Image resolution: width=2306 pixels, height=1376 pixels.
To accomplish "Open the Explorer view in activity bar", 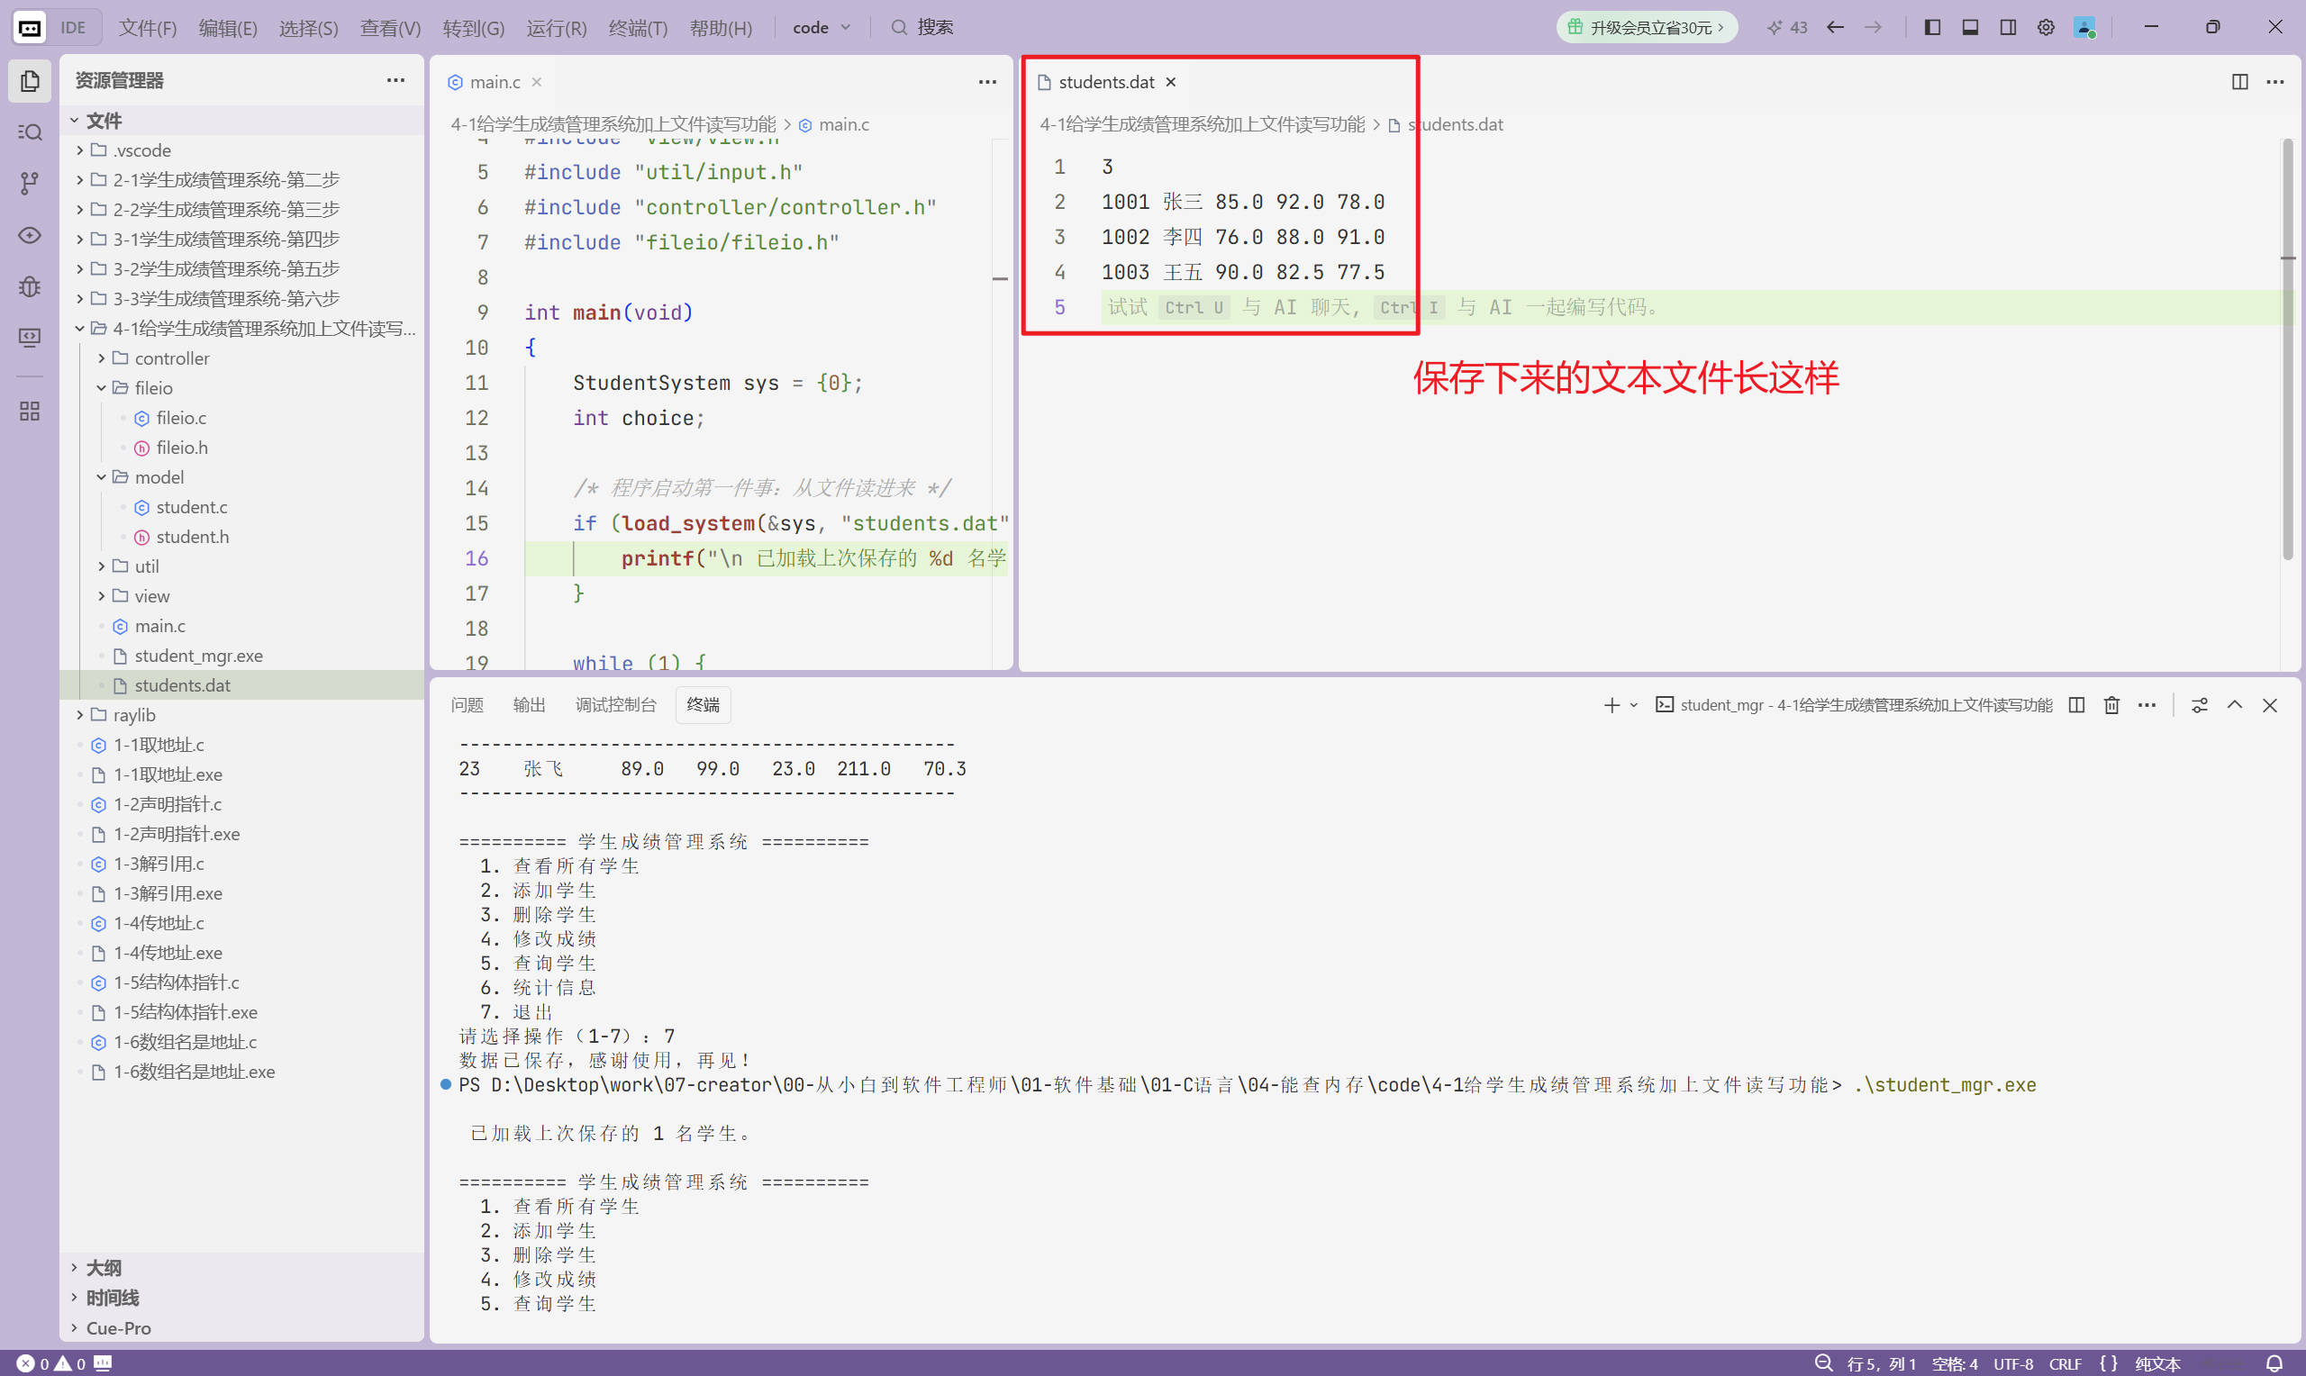I will tap(30, 82).
